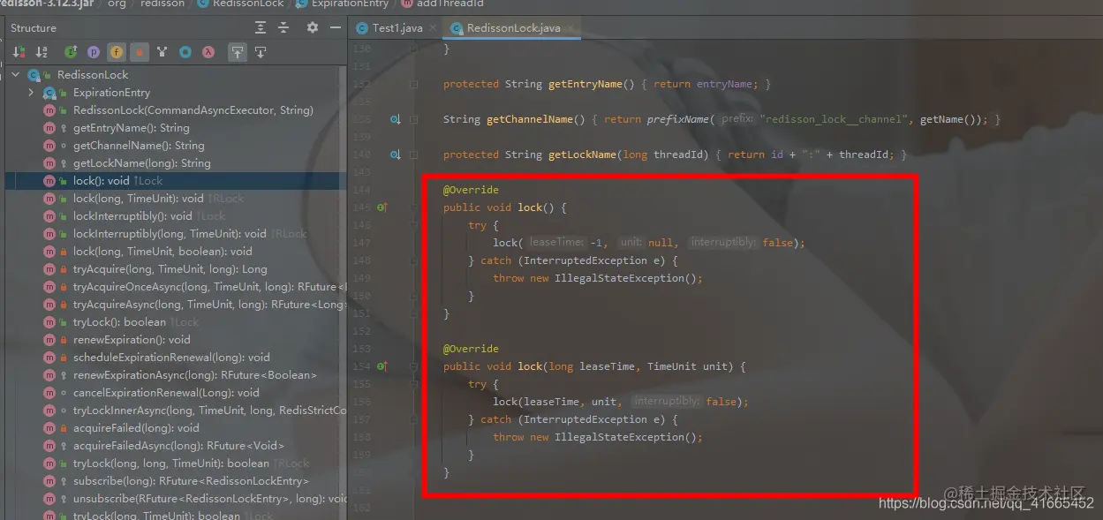
Task: Toggle code fold marker beside getEntryName method
Action: tap(414, 84)
